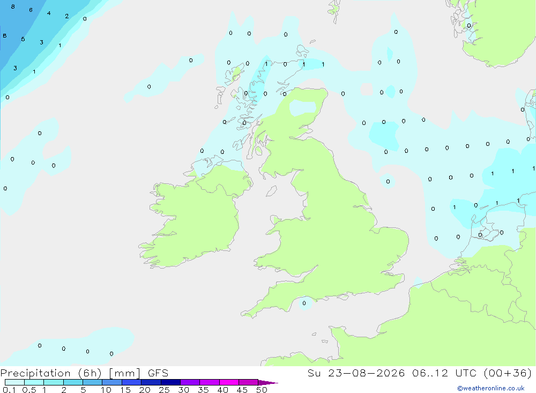Click the 0.5–1 mm legend color swatch

(34, 382)
